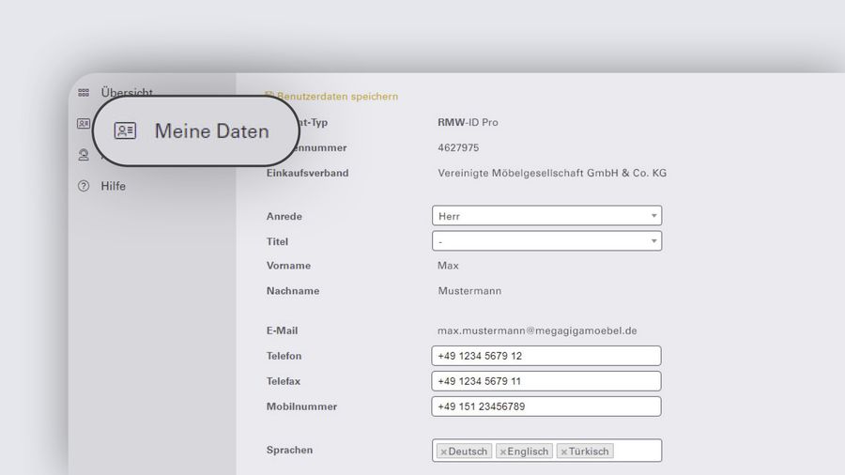
Task: Click the Telefon input field
Action: click(x=545, y=356)
